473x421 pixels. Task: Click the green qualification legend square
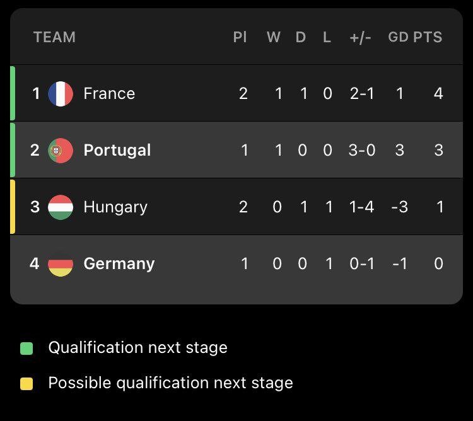point(26,348)
